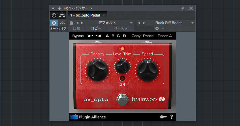Click the オート:オフ automation mode label
The height and width of the screenshot is (126, 240).
(x=58, y=28)
